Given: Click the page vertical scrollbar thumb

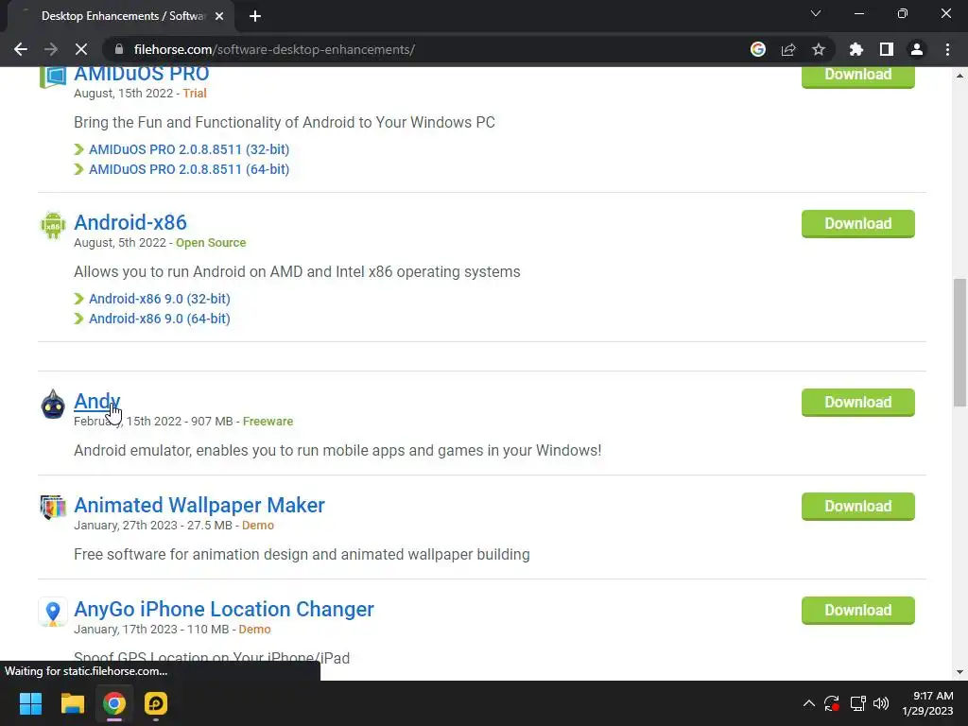Looking at the screenshot, I should (959, 342).
